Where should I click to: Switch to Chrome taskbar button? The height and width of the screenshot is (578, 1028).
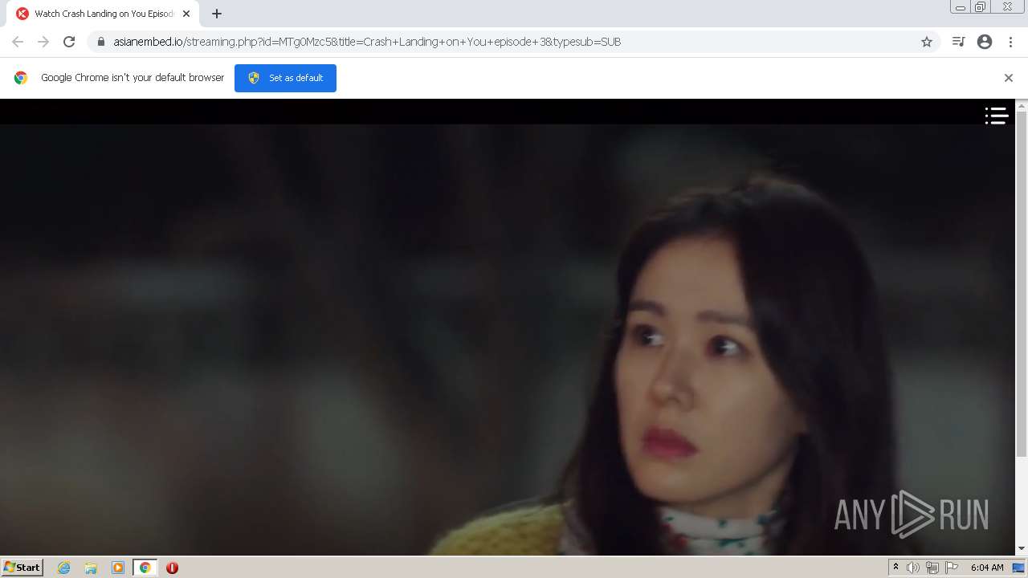(145, 568)
